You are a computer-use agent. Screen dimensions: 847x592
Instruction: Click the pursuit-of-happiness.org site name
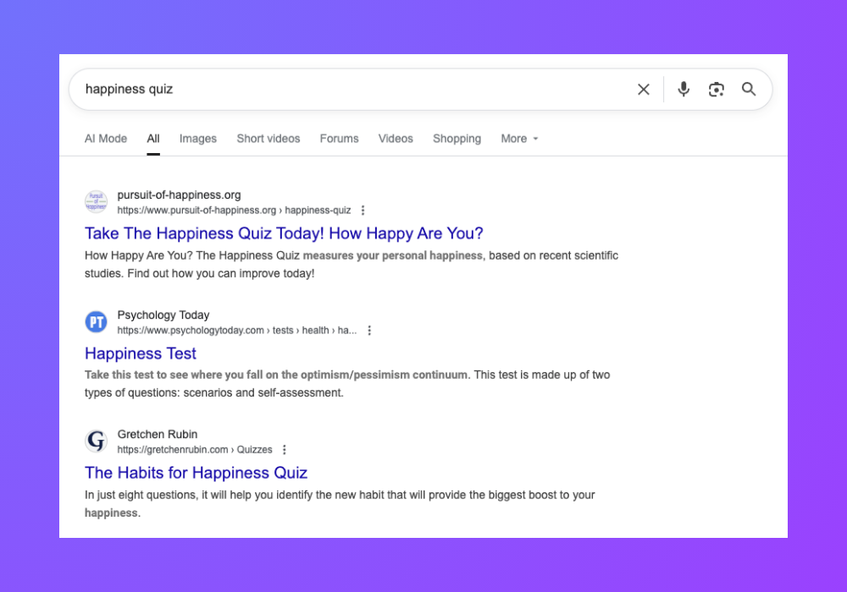(179, 195)
